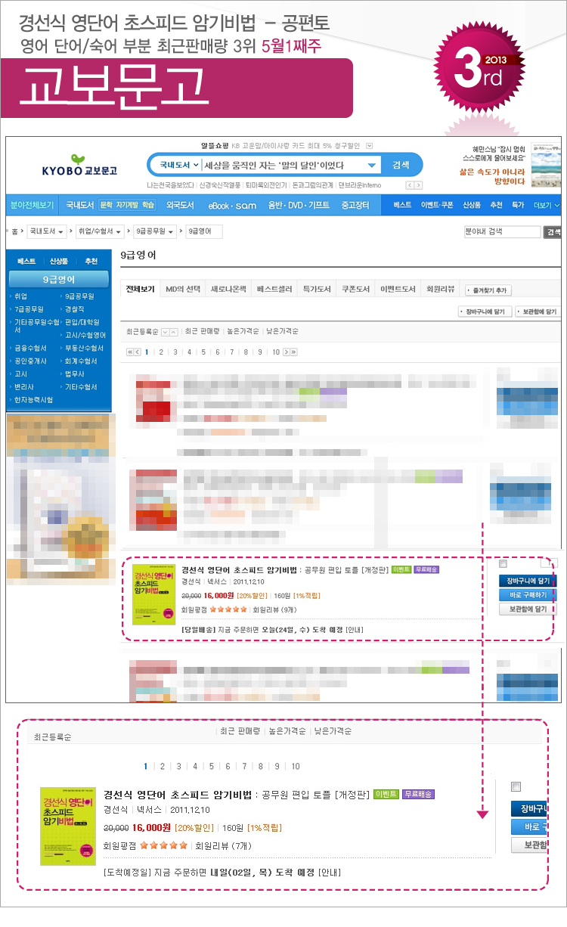567x927 pixels.
Task: Select the 전체보기 tab
Action: (140, 289)
